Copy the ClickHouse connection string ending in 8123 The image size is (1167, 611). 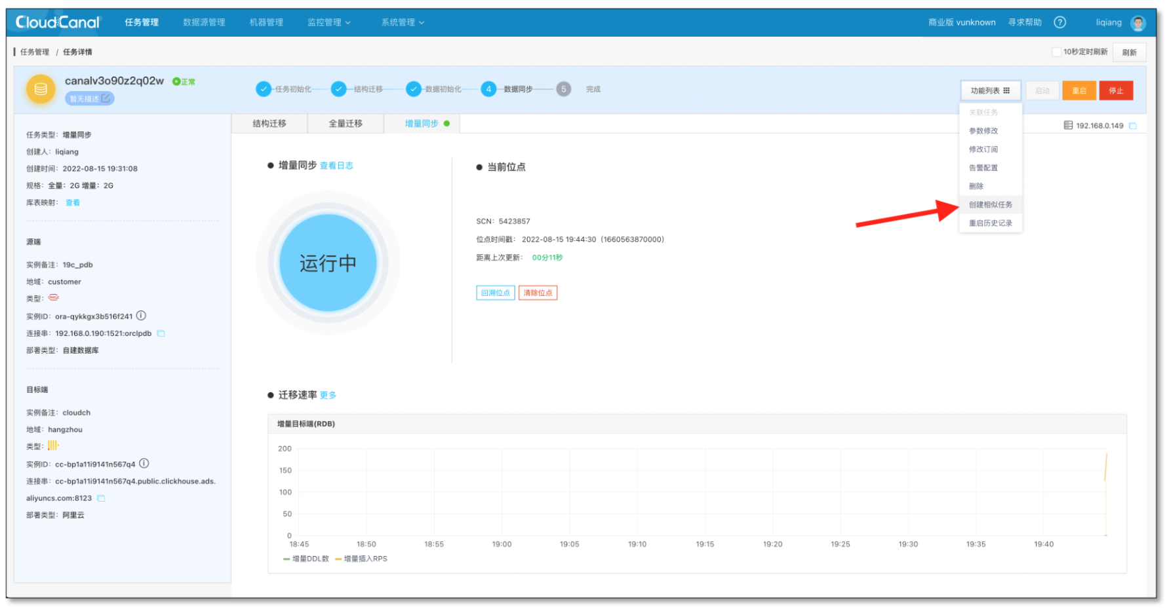(100, 498)
